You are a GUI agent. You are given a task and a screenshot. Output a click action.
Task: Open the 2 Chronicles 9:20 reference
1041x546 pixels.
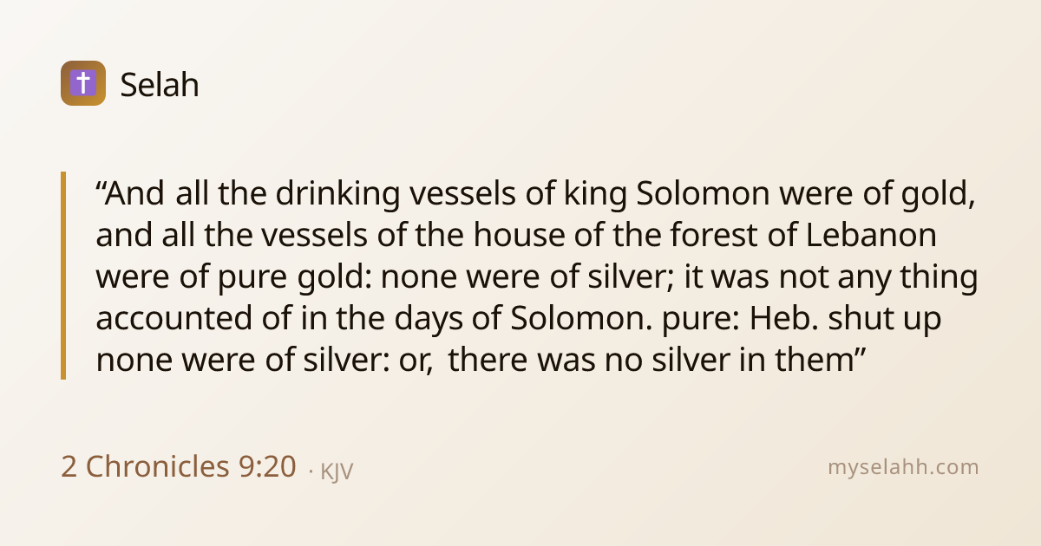tap(179, 466)
